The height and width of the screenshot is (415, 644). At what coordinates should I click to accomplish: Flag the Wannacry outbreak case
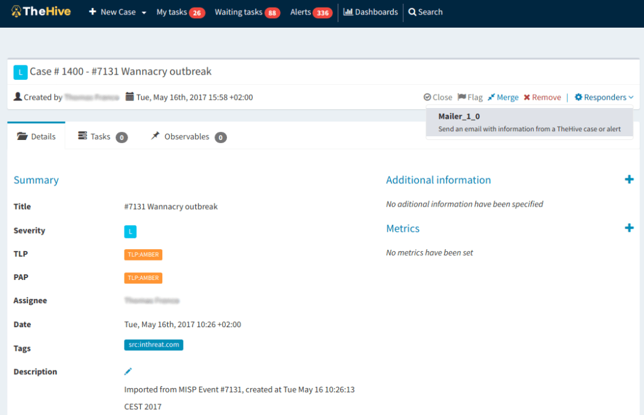470,97
